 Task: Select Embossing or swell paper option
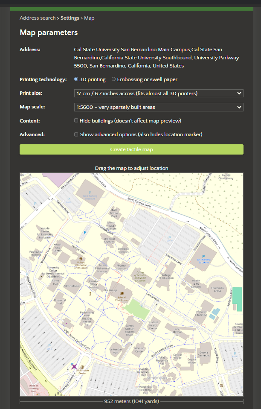pyautogui.click(x=113, y=79)
